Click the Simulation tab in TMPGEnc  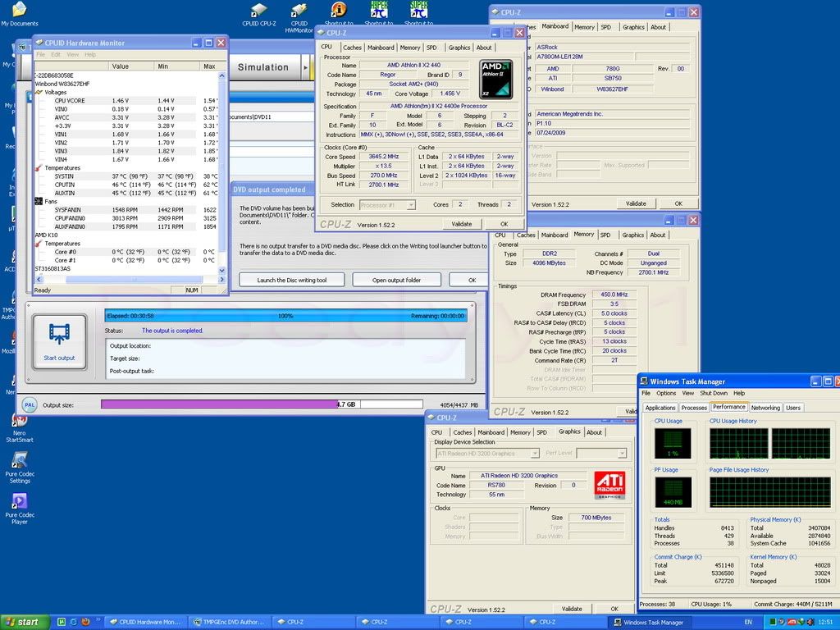coord(263,67)
